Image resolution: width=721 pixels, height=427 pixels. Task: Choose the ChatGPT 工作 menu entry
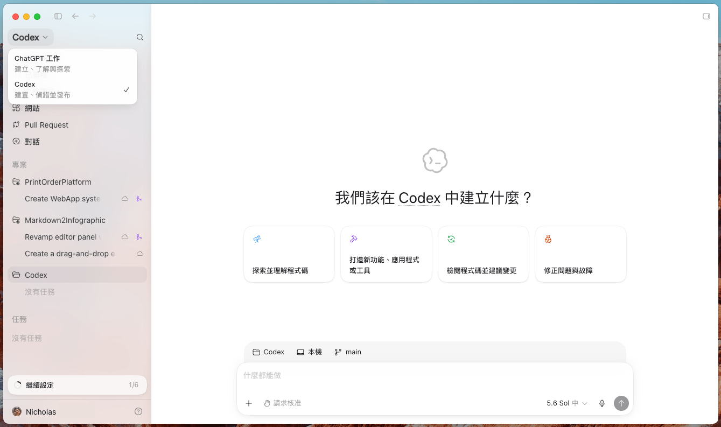(73, 64)
